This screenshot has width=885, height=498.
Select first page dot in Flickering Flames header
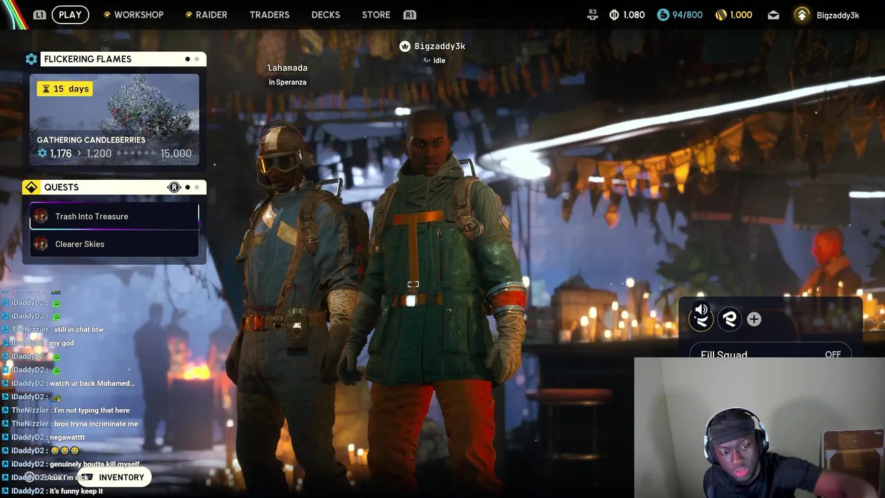pyautogui.click(x=187, y=59)
